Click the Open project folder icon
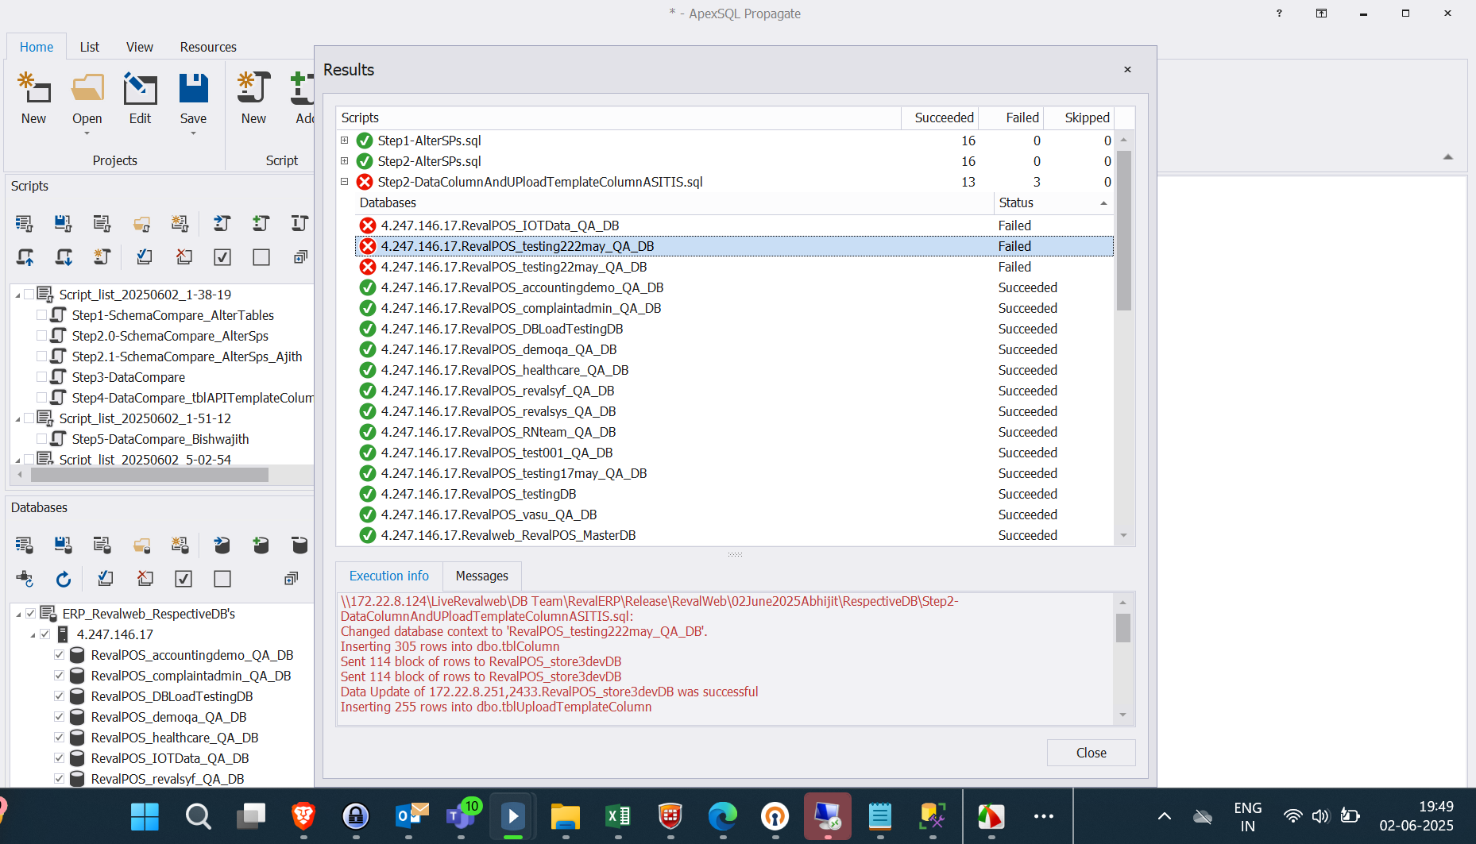 tap(87, 89)
